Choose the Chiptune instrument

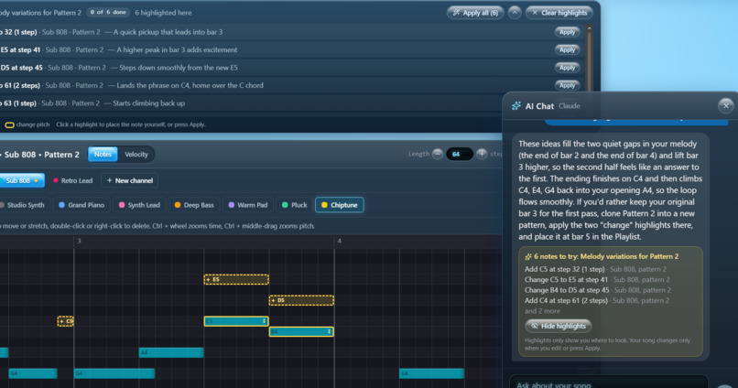coord(340,205)
